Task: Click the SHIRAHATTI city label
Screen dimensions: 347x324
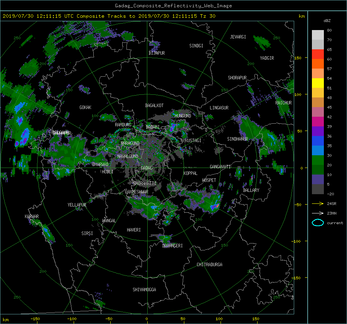Action: (145, 183)
